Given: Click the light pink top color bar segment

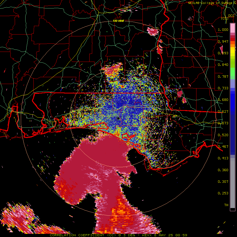Looking at the screenshot, I should coord(233,28).
